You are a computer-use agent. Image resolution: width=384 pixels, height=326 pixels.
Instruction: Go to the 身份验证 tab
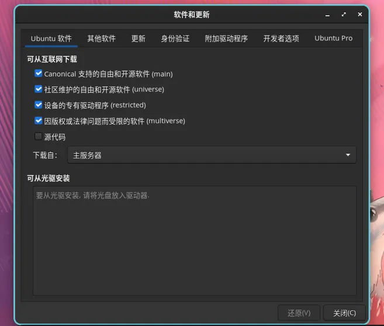(x=175, y=39)
